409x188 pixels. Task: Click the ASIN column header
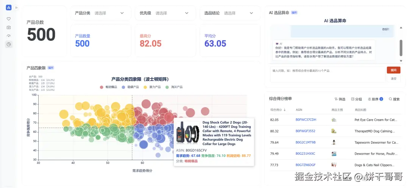pos(299,110)
